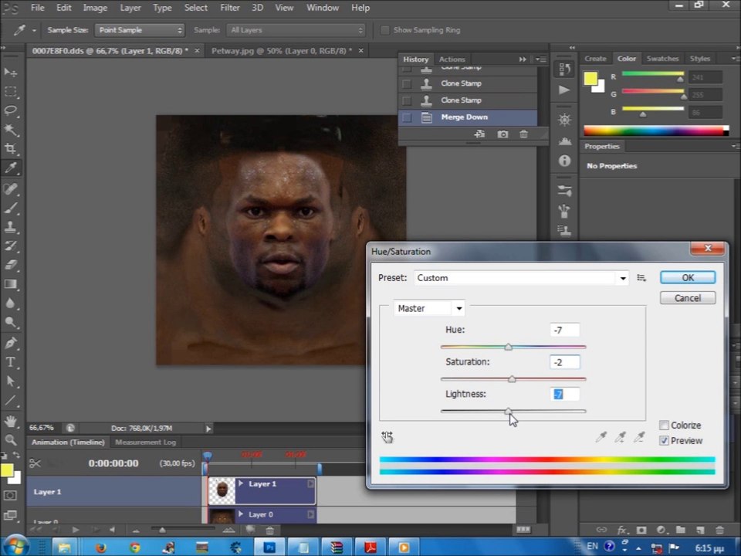Create new snapshot in History panel
The image size is (741, 556).
(x=502, y=134)
